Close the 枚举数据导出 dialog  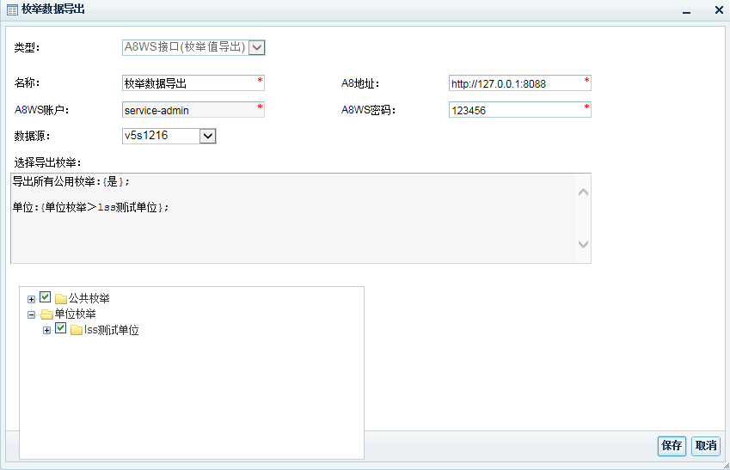pos(719,9)
